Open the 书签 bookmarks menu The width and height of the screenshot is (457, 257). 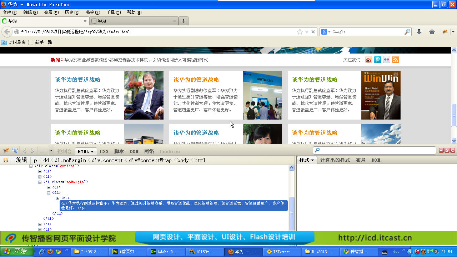coord(93,12)
